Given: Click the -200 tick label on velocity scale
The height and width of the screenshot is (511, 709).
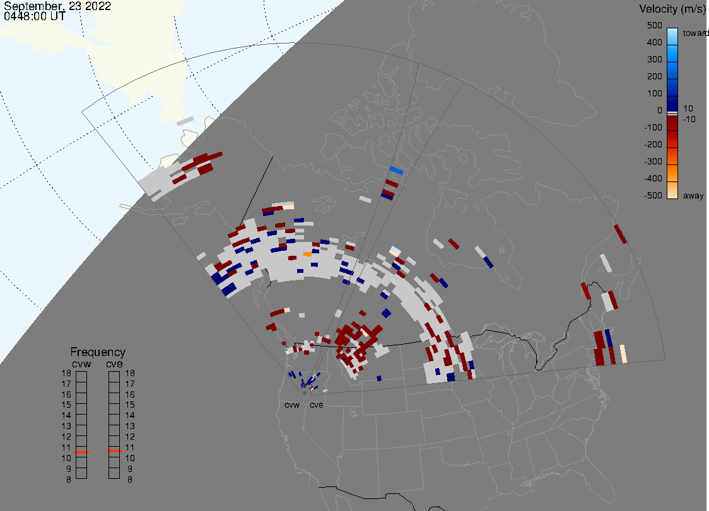Looking at the screenshot, I should click(x=653, y=144).
